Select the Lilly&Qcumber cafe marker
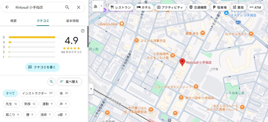Image resolution: width=268 pixels, height=122 pixels. (x=121, y=24)
